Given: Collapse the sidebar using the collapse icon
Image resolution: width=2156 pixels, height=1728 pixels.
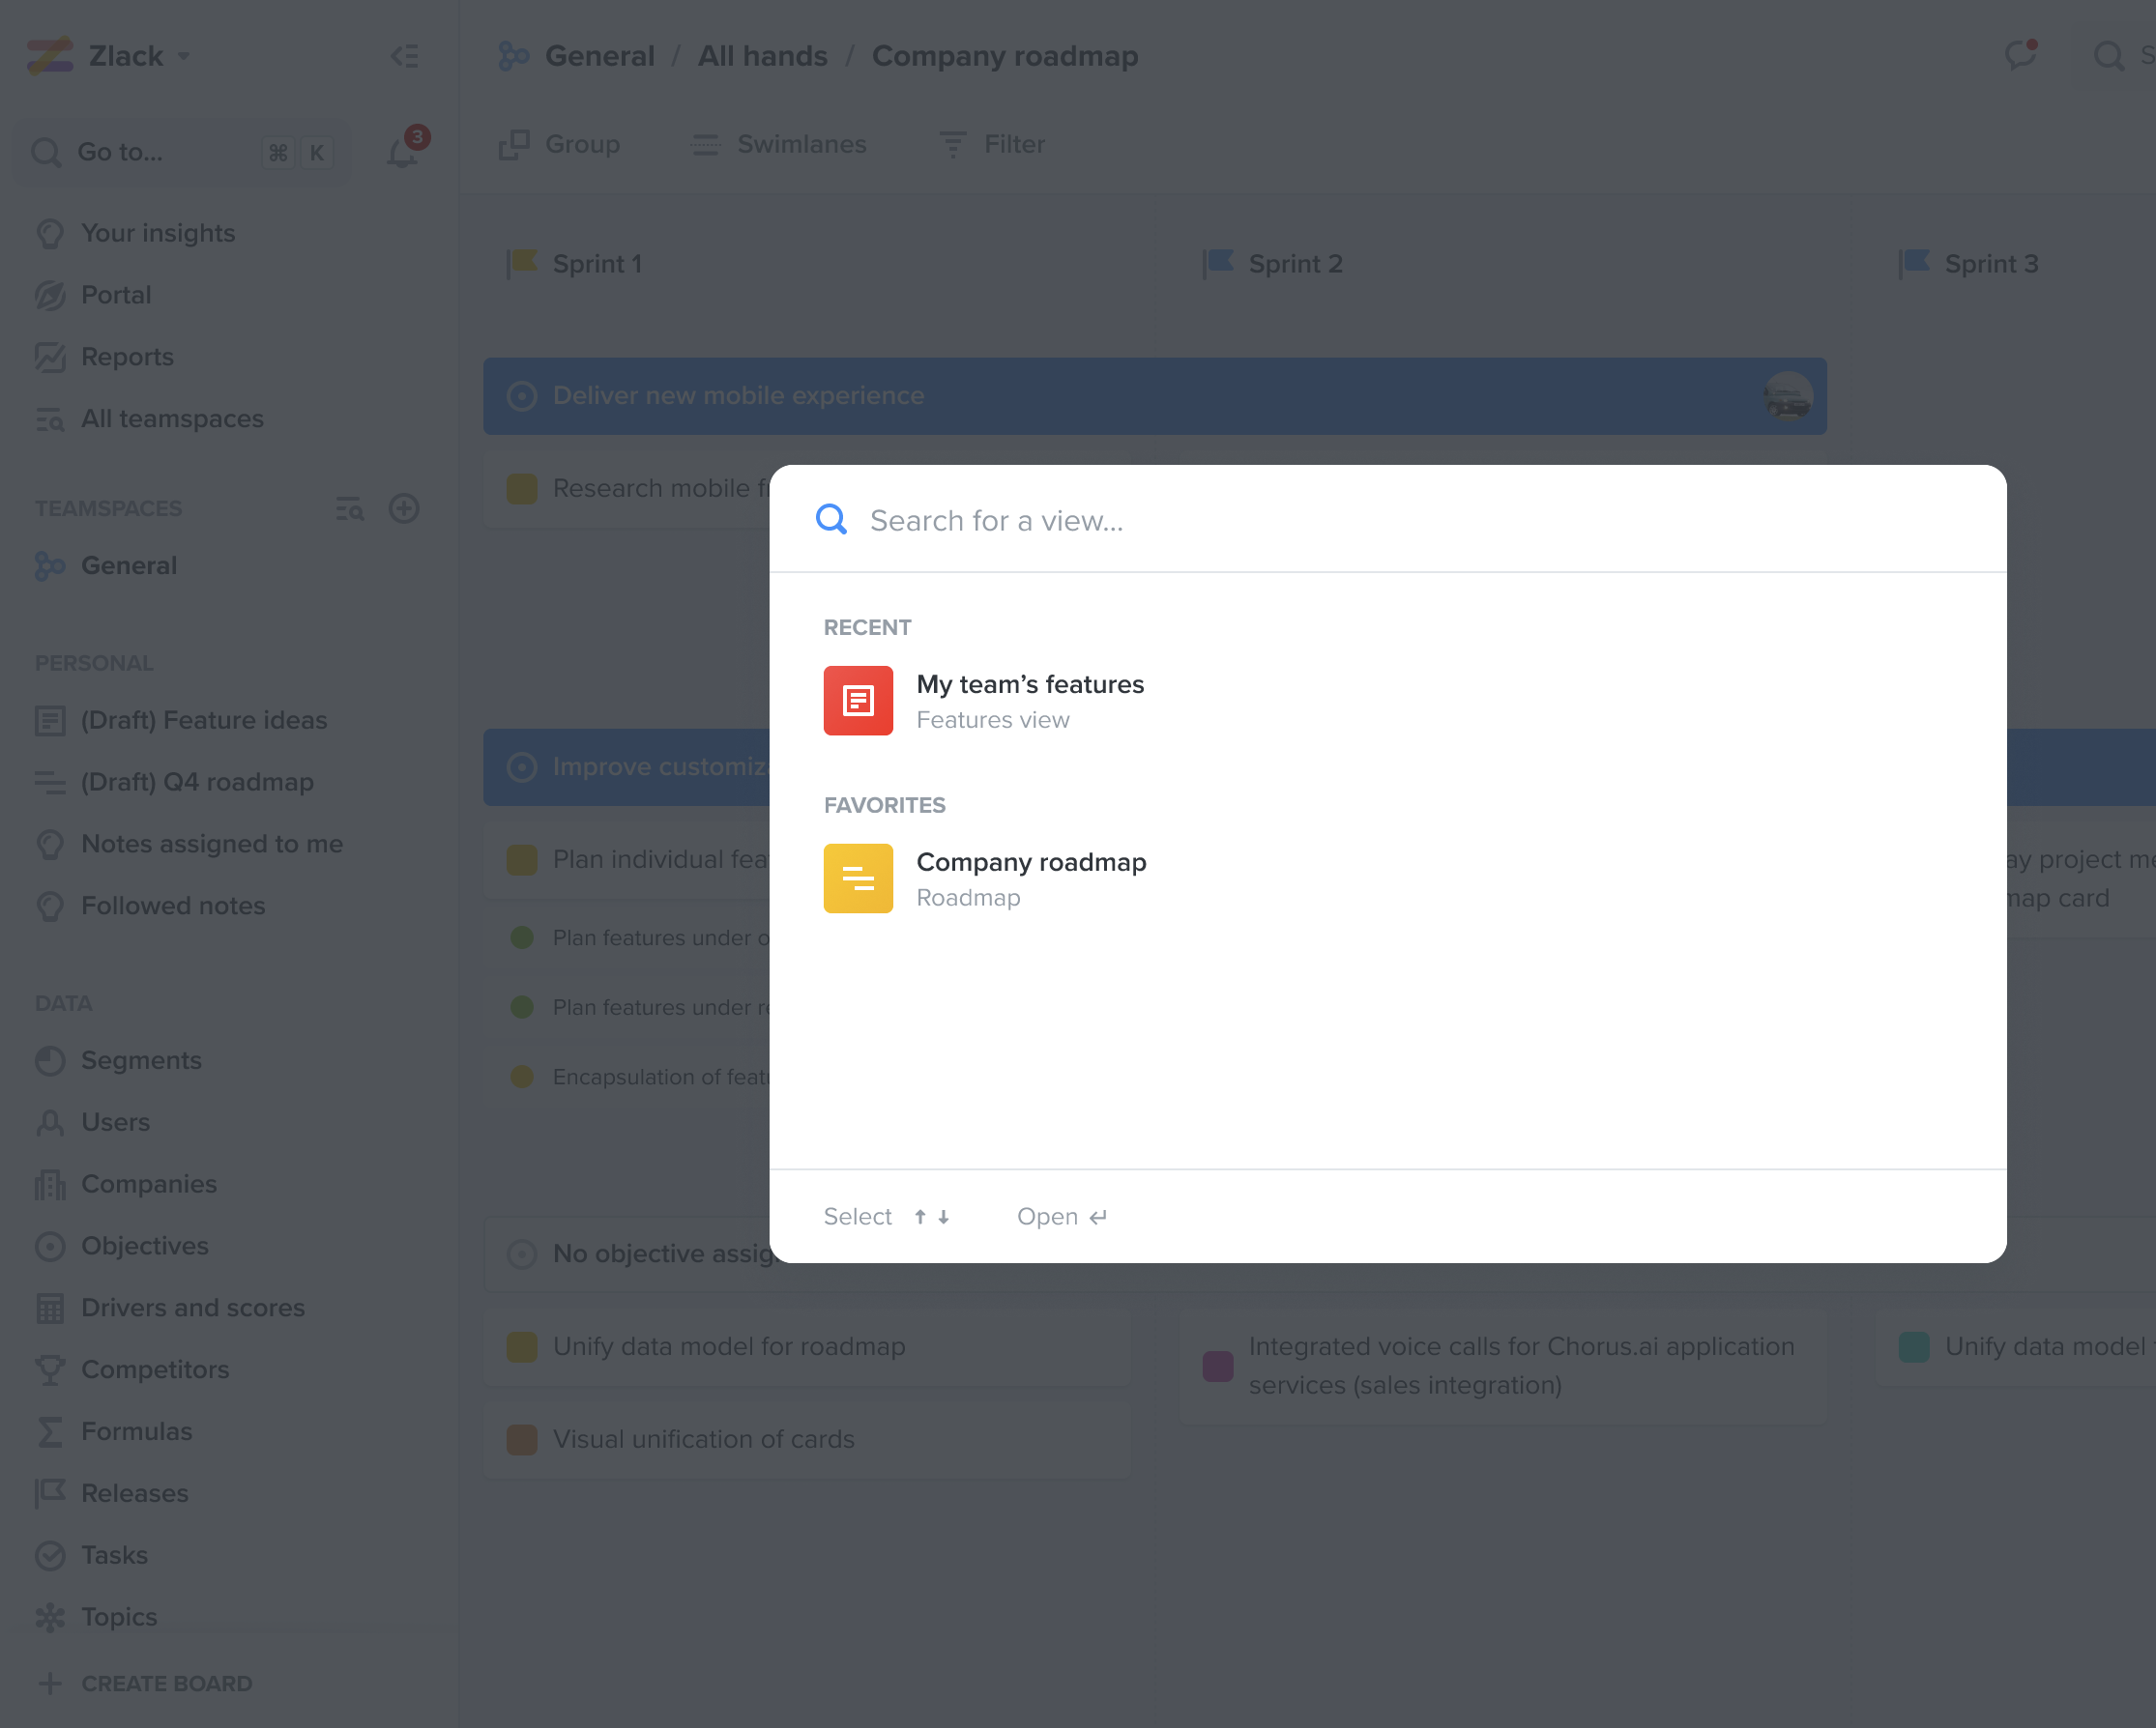Looking at the screenshot, I should [x=404, y=56].
